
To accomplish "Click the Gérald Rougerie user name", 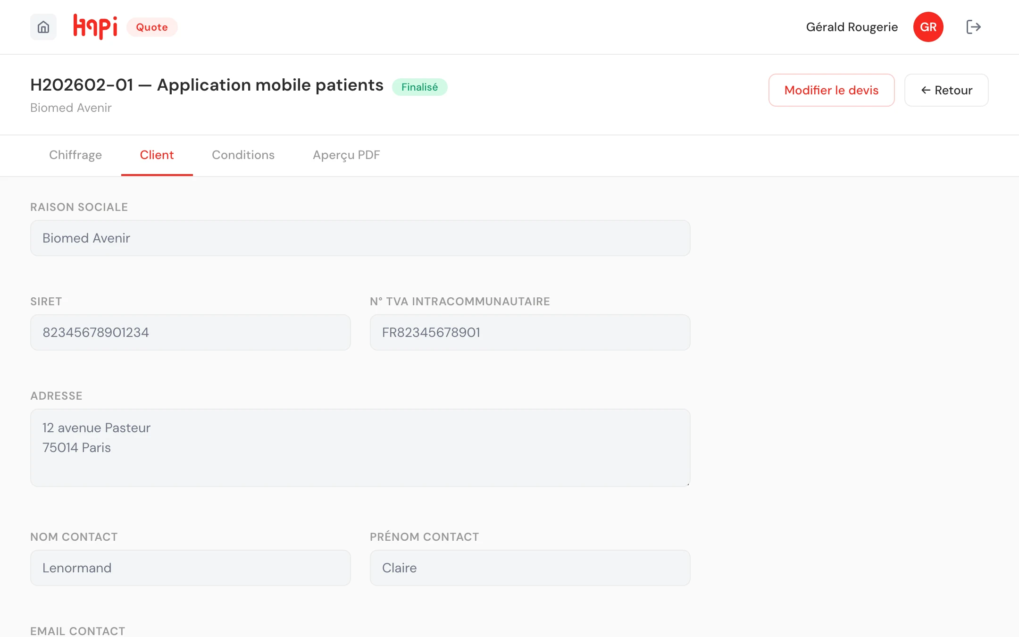I will coord(852,27).
